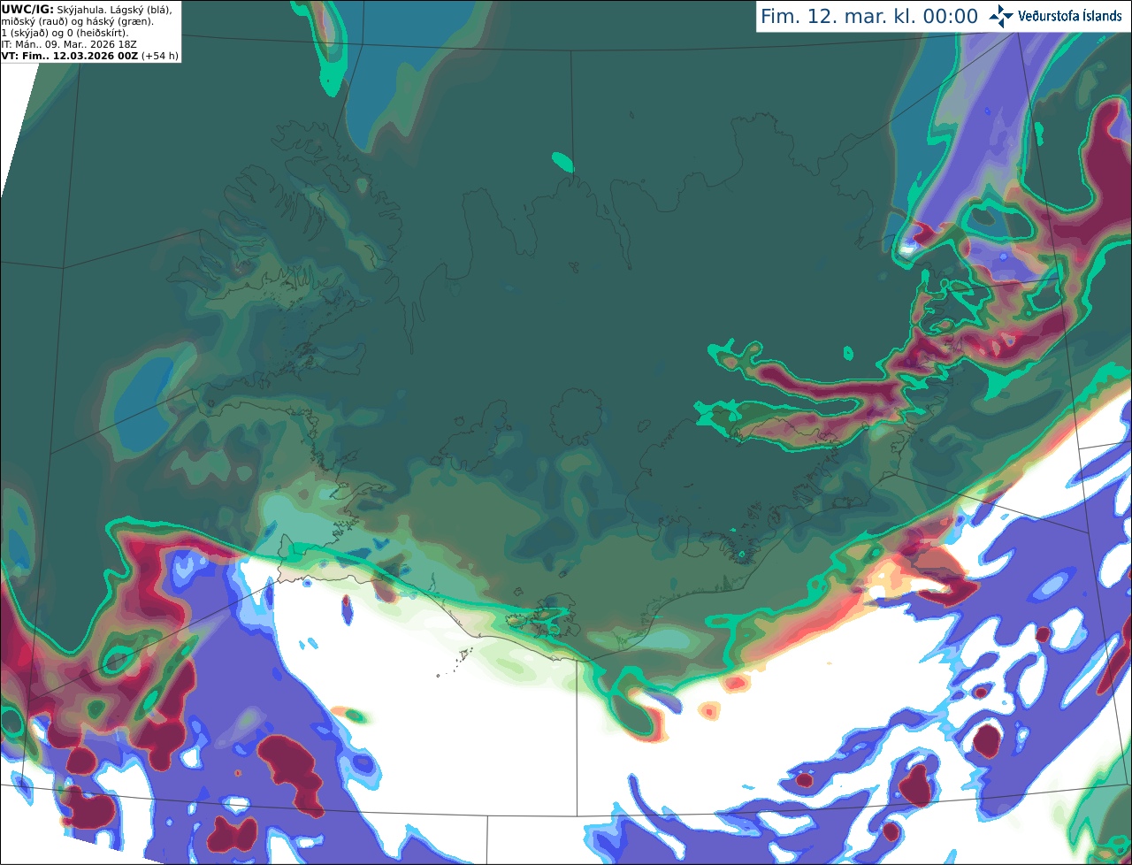
Task: Click the '1 (skýjað) og 0 (heiðskírt)' legend line
Action: pyautogui.click(x=65, y=33)
